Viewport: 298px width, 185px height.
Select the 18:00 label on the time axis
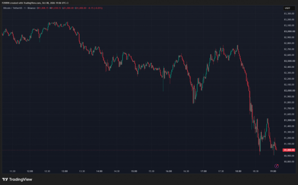coord(238,171)
